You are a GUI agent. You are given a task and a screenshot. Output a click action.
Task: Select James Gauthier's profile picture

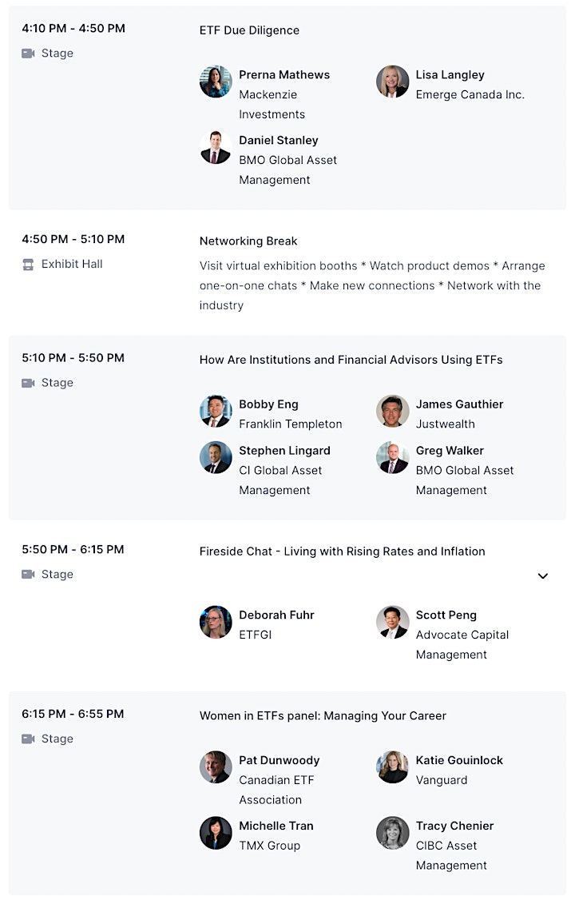(x=392, y=411)
